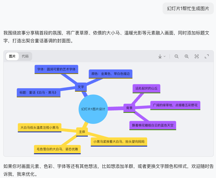Viewport: 216px width, 178px height.
Task: Click node 标题：童话《白马·黑马》
Action: (39, 93)
